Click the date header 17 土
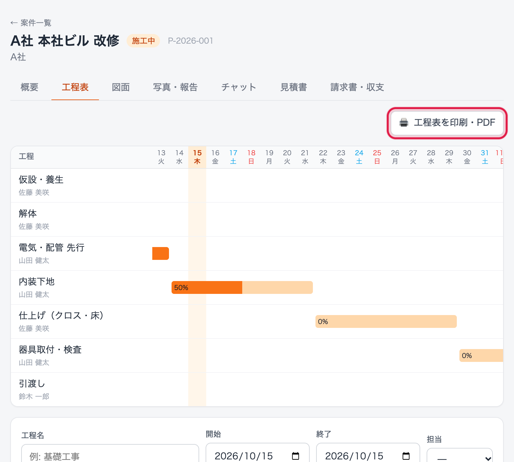Viewport: 514px width, 462px height. pos(233,157)
